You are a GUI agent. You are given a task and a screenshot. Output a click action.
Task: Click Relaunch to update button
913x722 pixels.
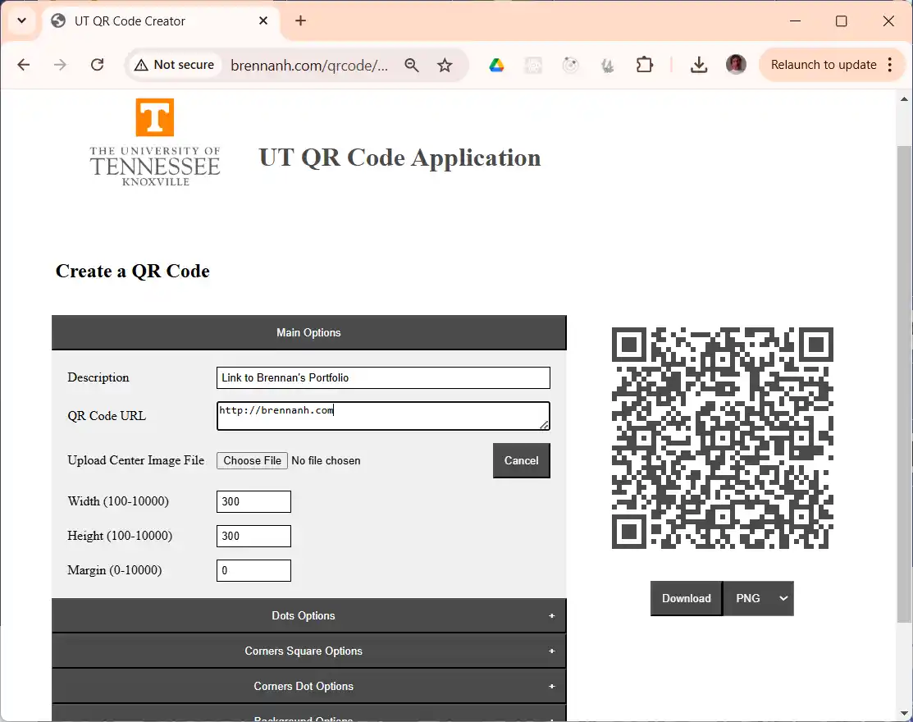[824, 65]
